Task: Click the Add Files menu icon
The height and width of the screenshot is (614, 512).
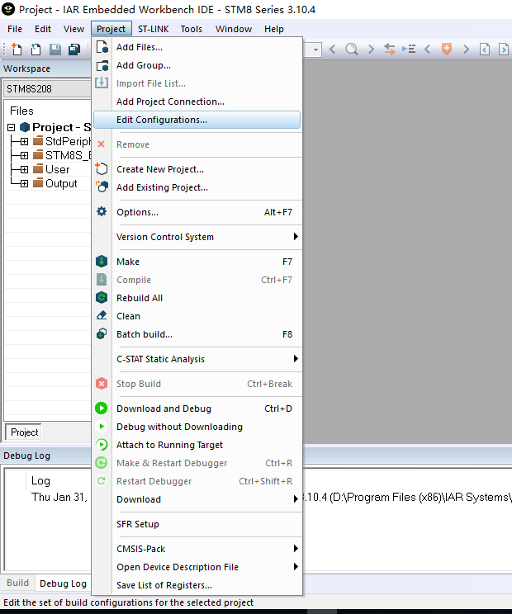Action: [x=102, y=47]
